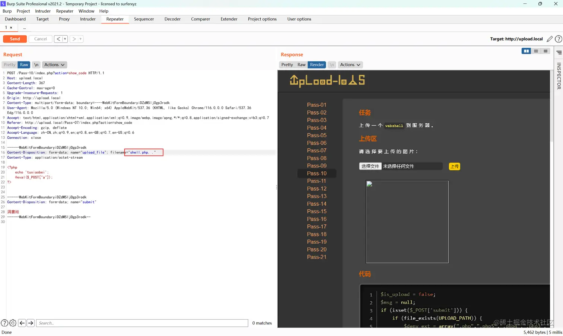Open the Window menu

[x=86, y=11]
